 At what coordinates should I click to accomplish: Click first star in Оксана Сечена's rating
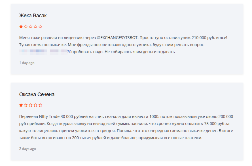pos(21,105)
